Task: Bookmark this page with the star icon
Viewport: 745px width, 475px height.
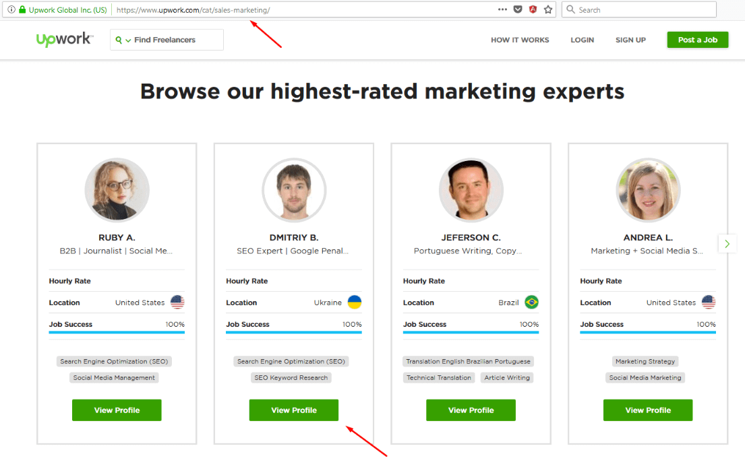Action: click(548, 9)
